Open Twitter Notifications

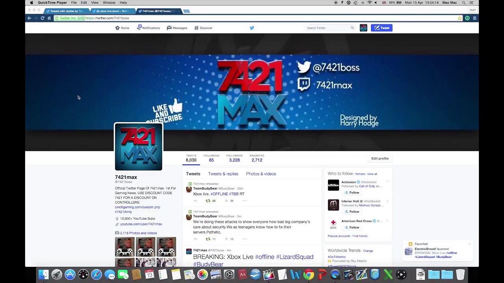point(148,28)
